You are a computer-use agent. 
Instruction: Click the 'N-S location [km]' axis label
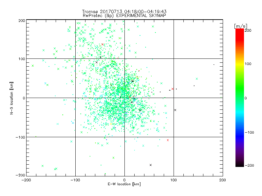click(x=11, y=98)
